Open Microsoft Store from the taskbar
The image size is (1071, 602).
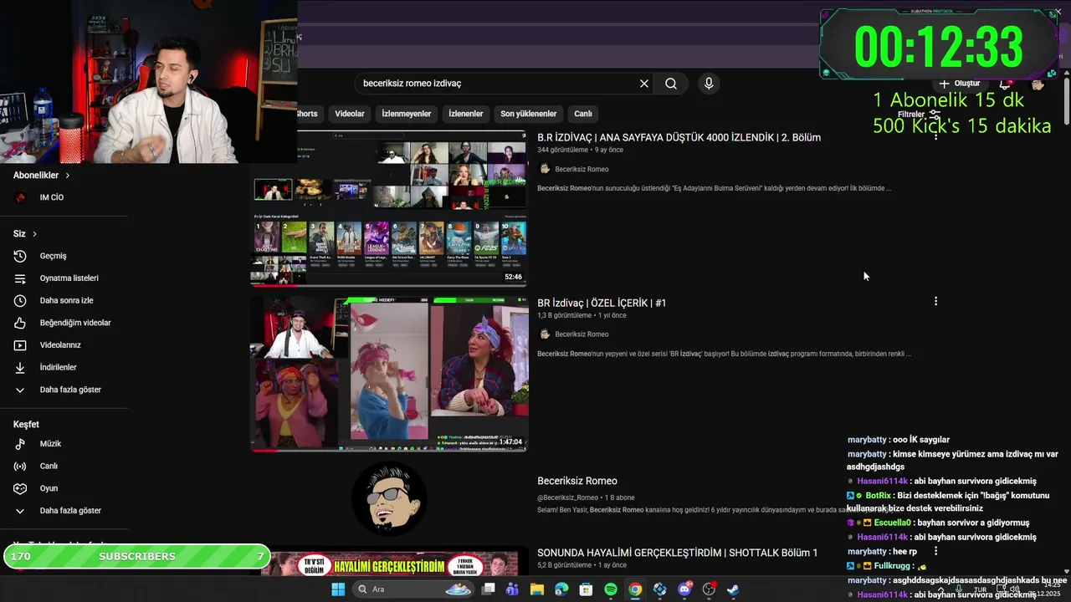(x=586, y=589)
